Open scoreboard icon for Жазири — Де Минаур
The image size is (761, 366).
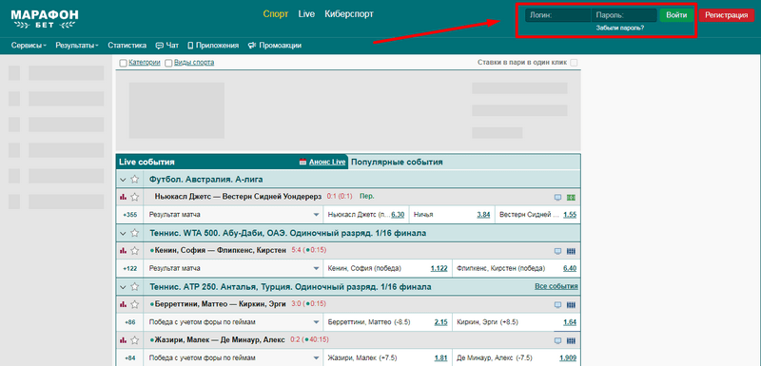click(572, 340)
